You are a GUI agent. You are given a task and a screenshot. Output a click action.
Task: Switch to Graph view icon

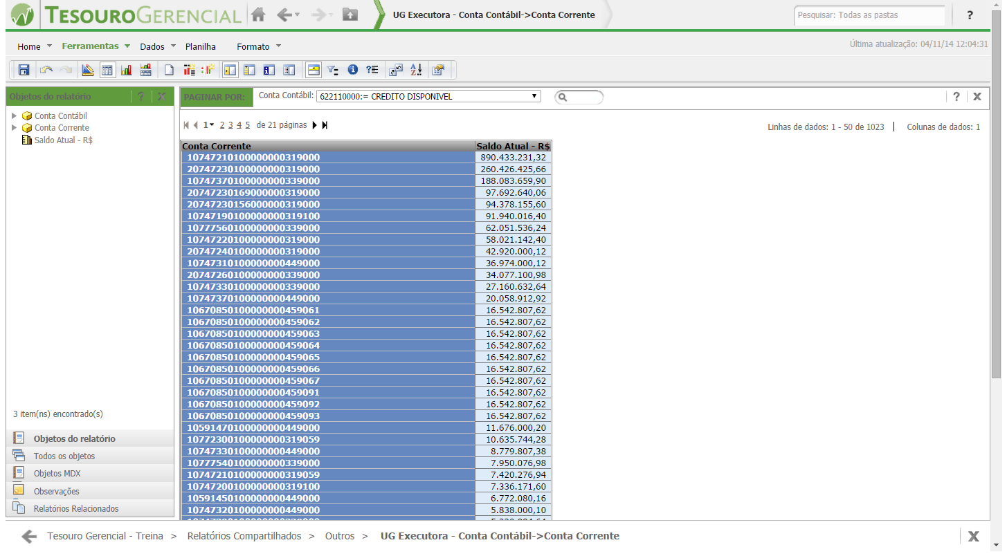[x=127, y=70]
